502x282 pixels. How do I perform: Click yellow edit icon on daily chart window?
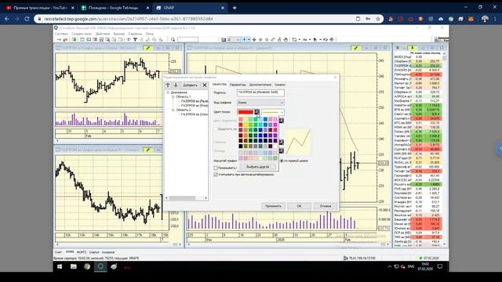click(355, 48)
